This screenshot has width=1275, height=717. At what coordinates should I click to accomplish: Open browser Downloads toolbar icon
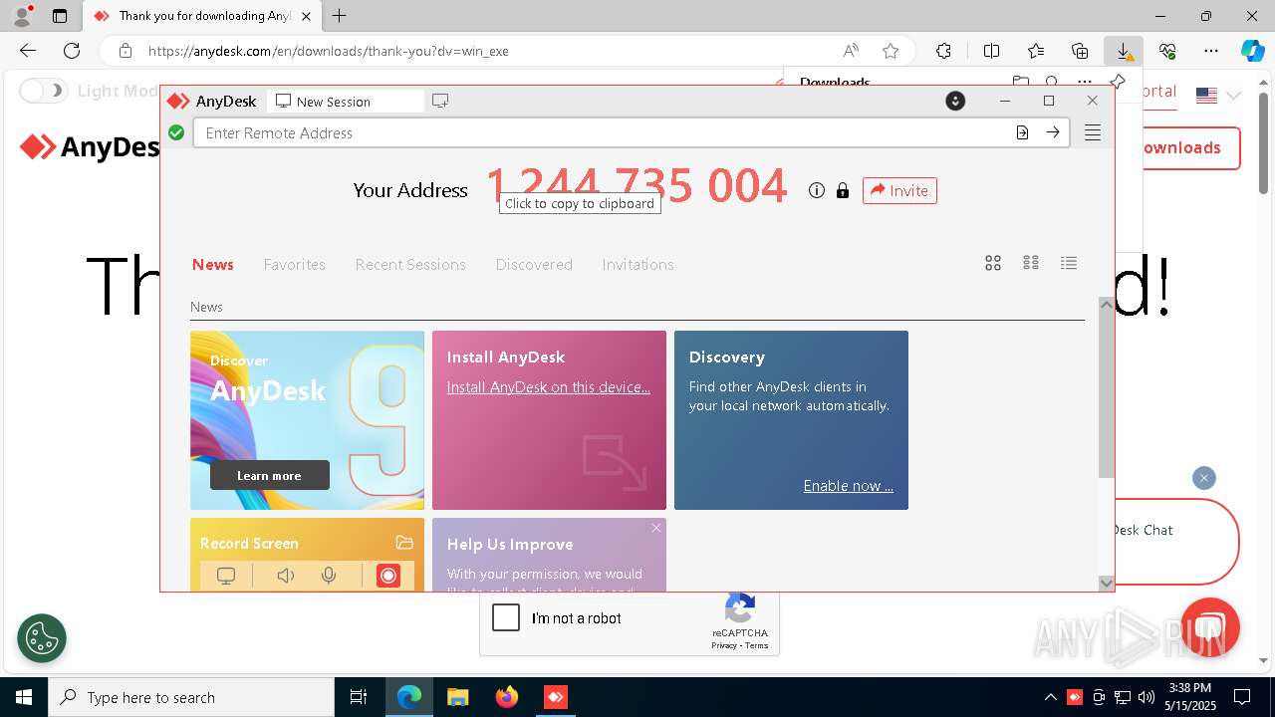(x=1123, y=51)
